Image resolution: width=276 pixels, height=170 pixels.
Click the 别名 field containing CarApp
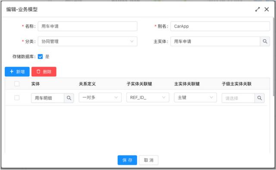[x=220, y=26]
